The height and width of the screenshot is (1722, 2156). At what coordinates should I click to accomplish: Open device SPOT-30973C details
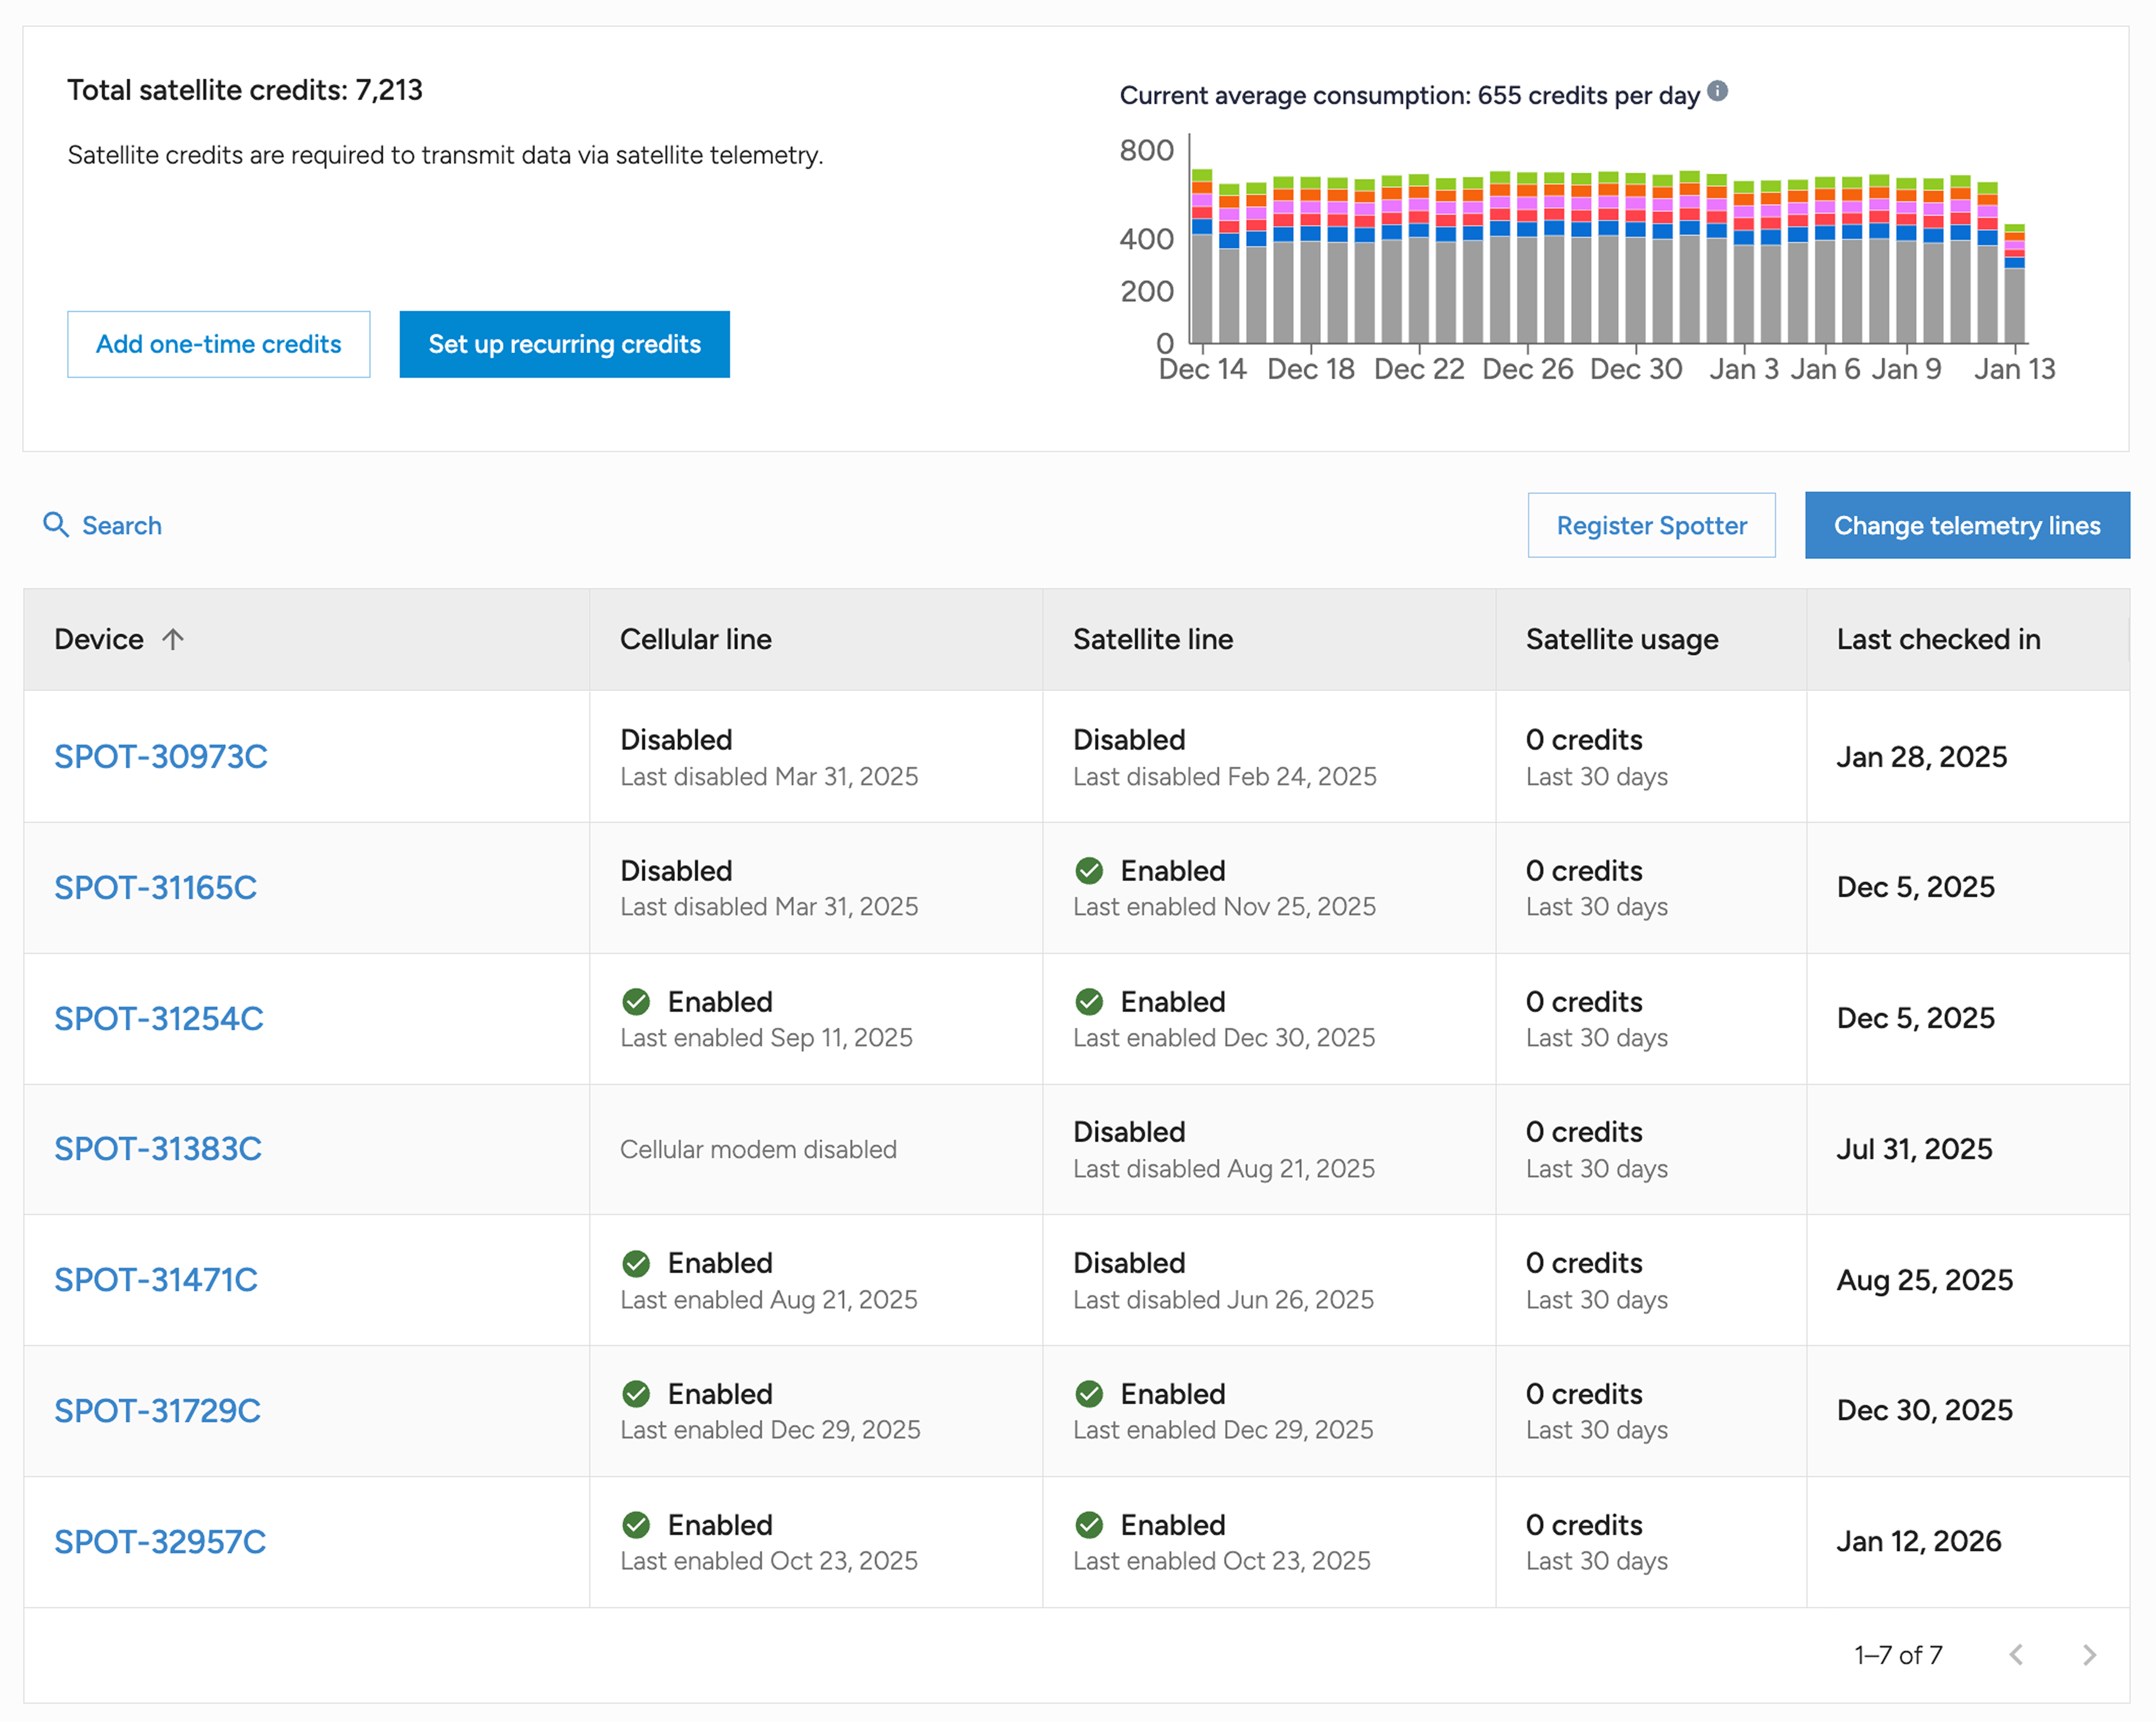tap(161, 756)
